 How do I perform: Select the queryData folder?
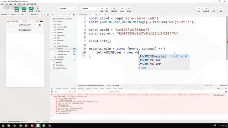pyautogui.click(x=60, y=41)
